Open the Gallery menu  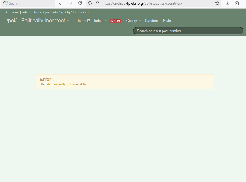(x=131, y=21)
